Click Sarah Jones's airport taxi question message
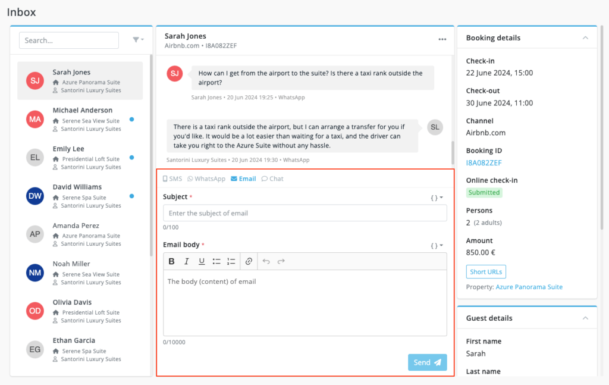 313,78
